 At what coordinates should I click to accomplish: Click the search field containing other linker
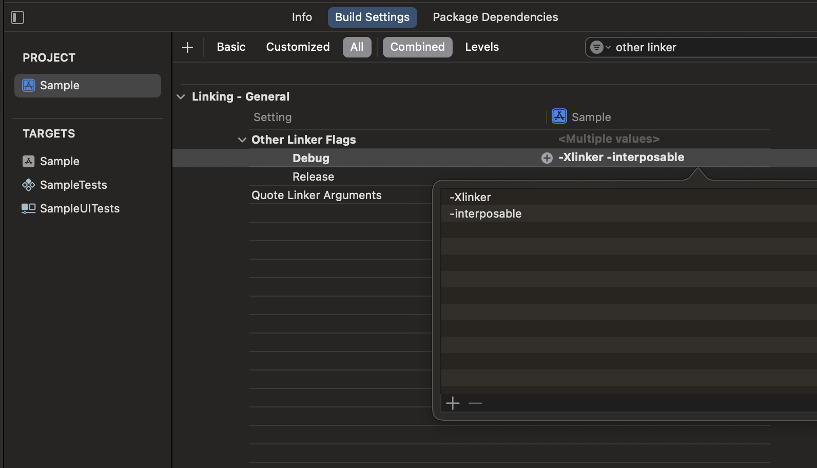pyautogui.click(x=701, y=47)
